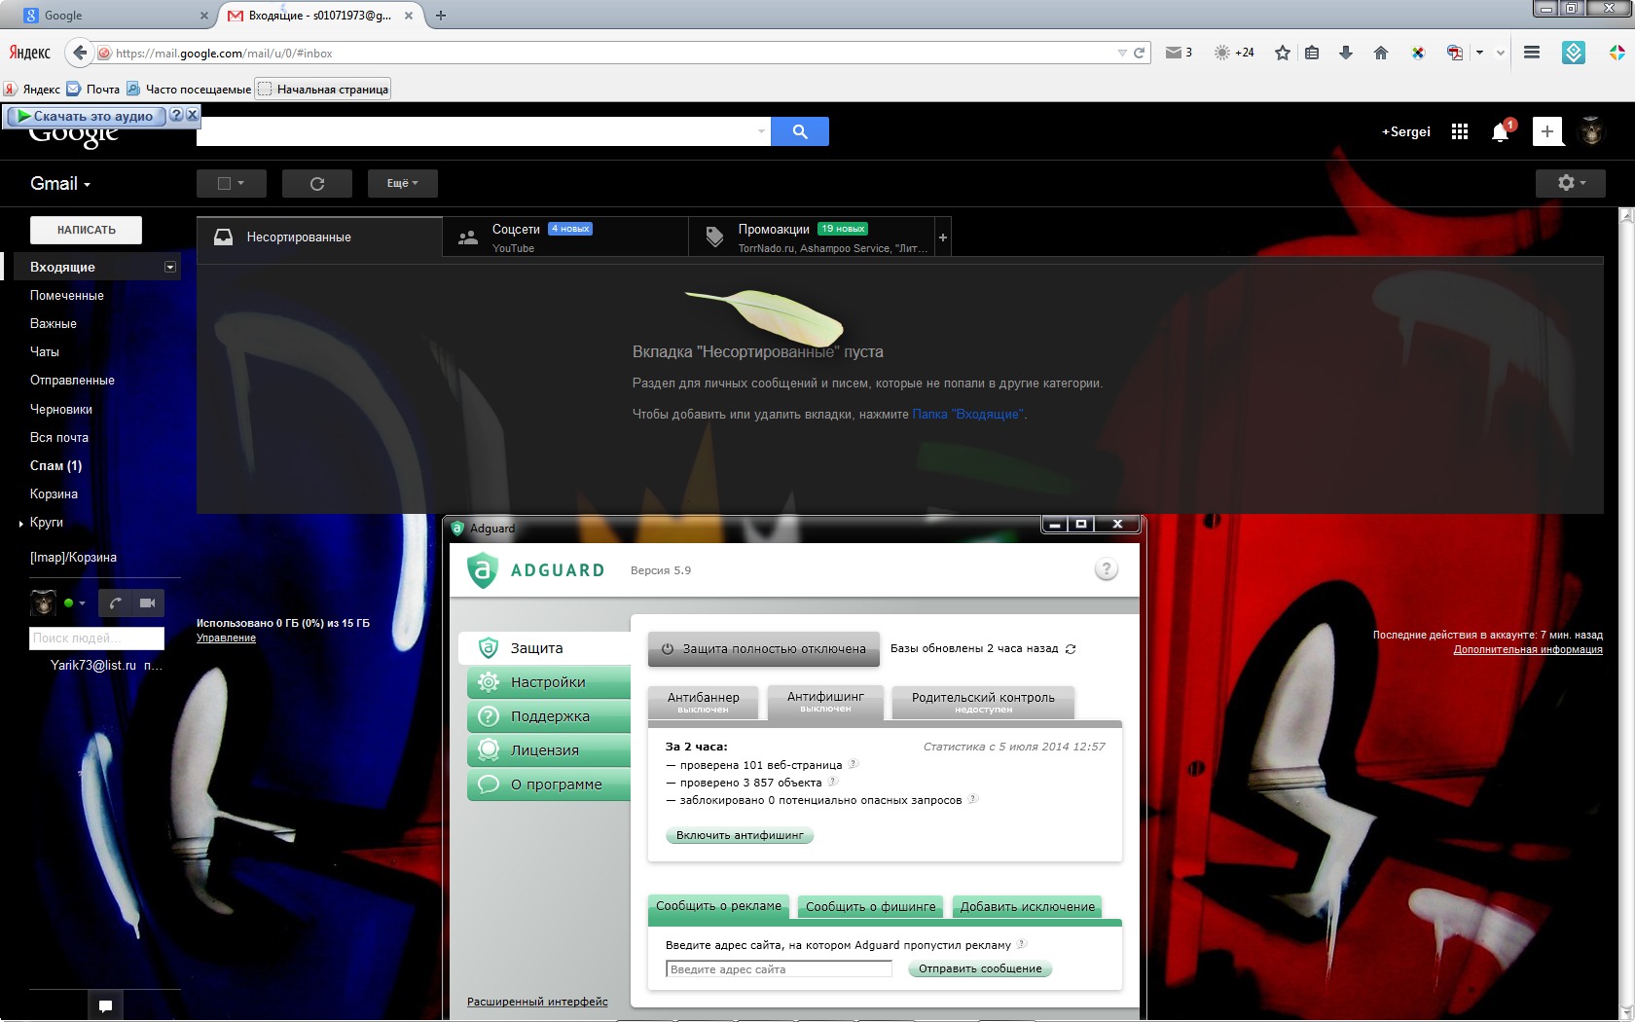Open Adguard 'Поддержка' section
The height and width of the screenshot is (1022, 1635).
point(549,716)
